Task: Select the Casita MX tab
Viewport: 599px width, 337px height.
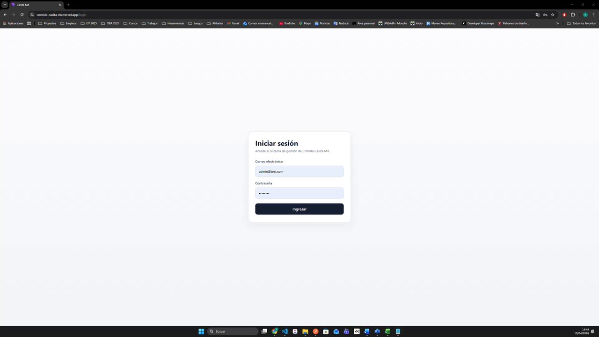Action: 36,5
